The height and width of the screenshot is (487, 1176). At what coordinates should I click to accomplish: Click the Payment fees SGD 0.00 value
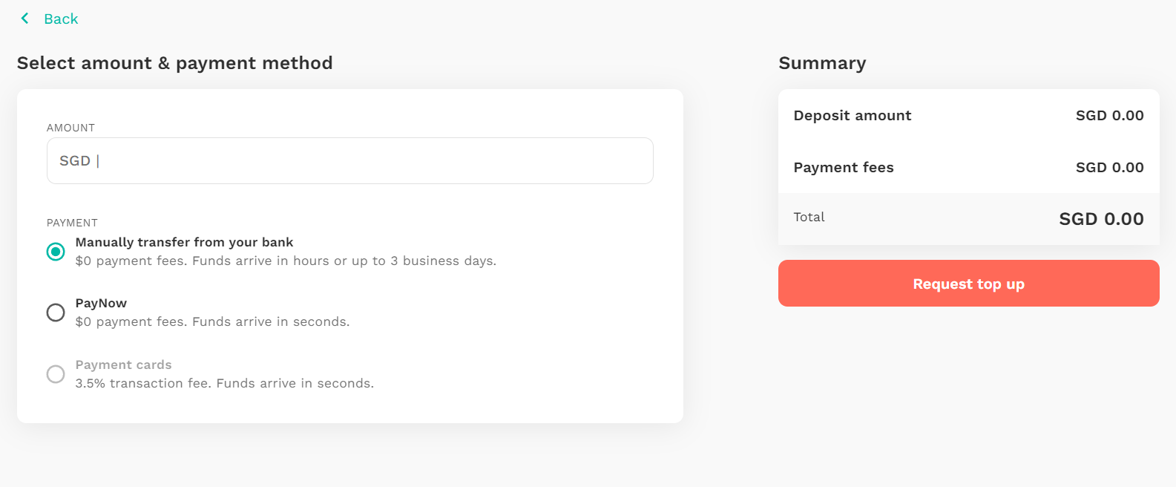1110,167
